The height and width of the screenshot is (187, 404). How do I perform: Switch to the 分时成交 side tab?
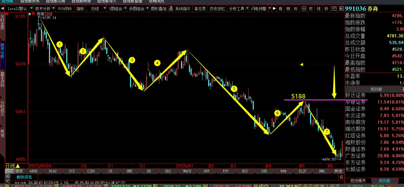pos(2,109)
